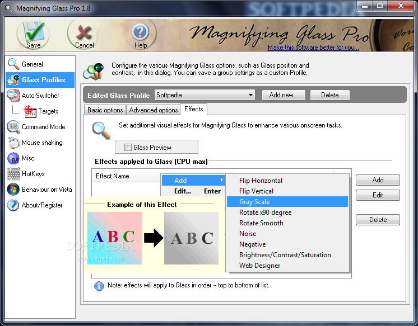The width and height of the screenshot is (418, 326).
Task: Switch to the Basic options tab
Action: click(105, 110)
